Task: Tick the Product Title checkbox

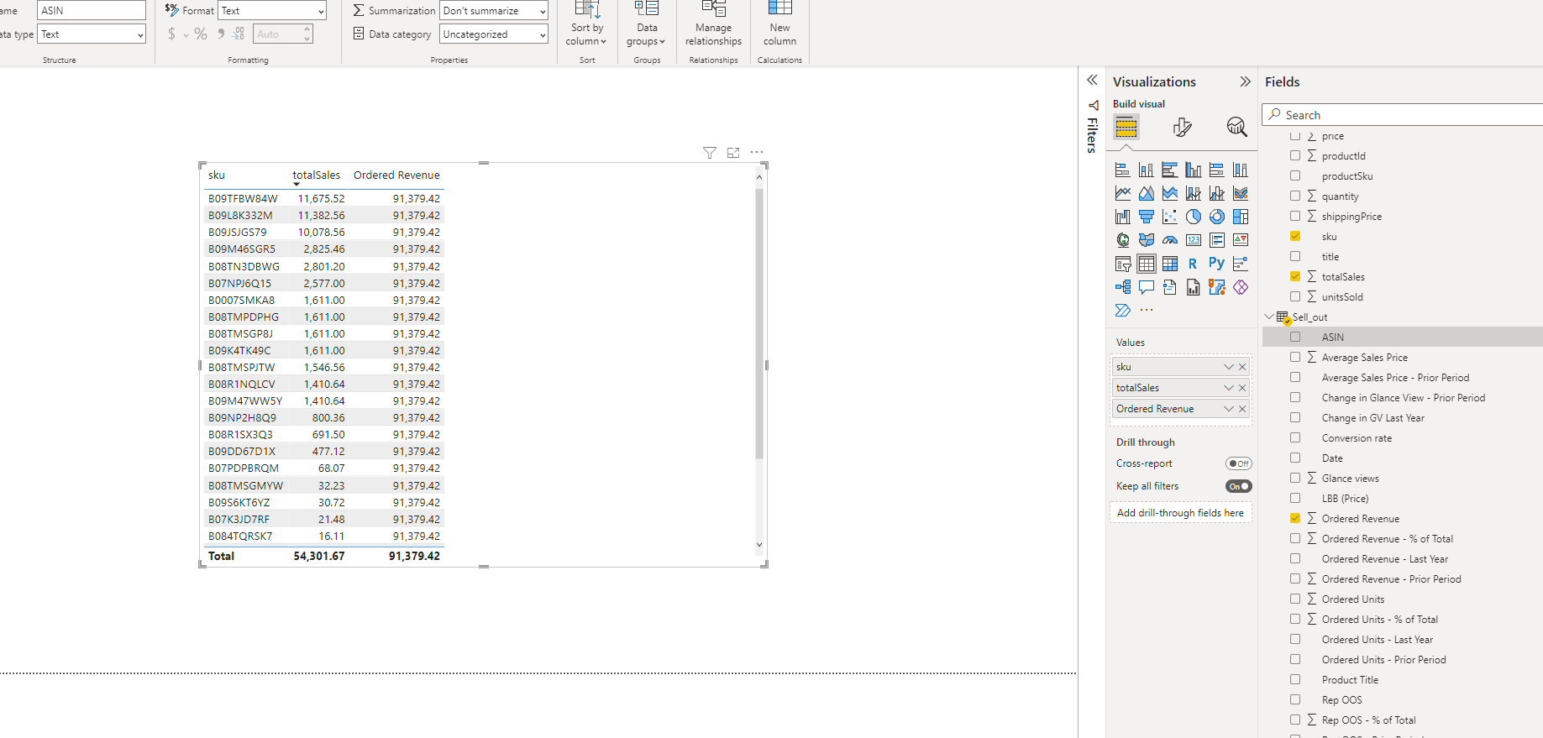Action: (x=1295, y=680)
